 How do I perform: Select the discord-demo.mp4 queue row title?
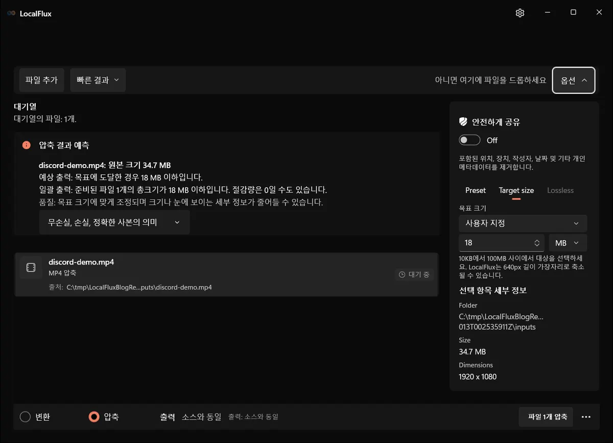click(x=81, y=262)
